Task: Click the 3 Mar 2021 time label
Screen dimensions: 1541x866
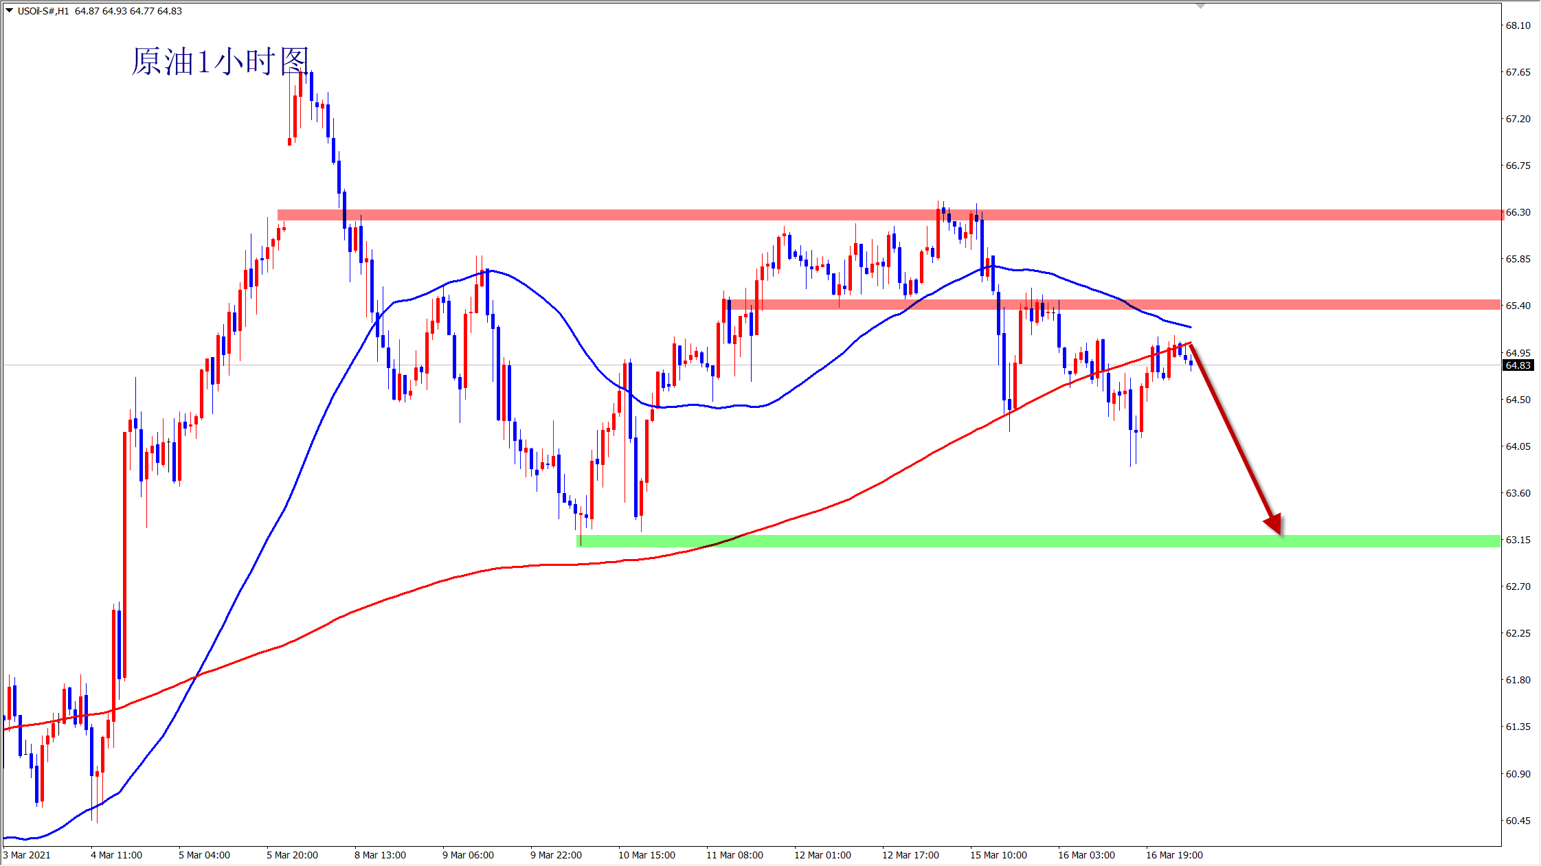Action: pos(27,855)
